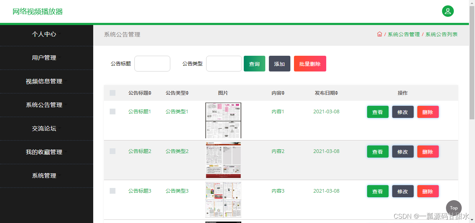Select the checkbox beside 公告标题2
This screenshot has width=475, height=223.
coord(112,151)
